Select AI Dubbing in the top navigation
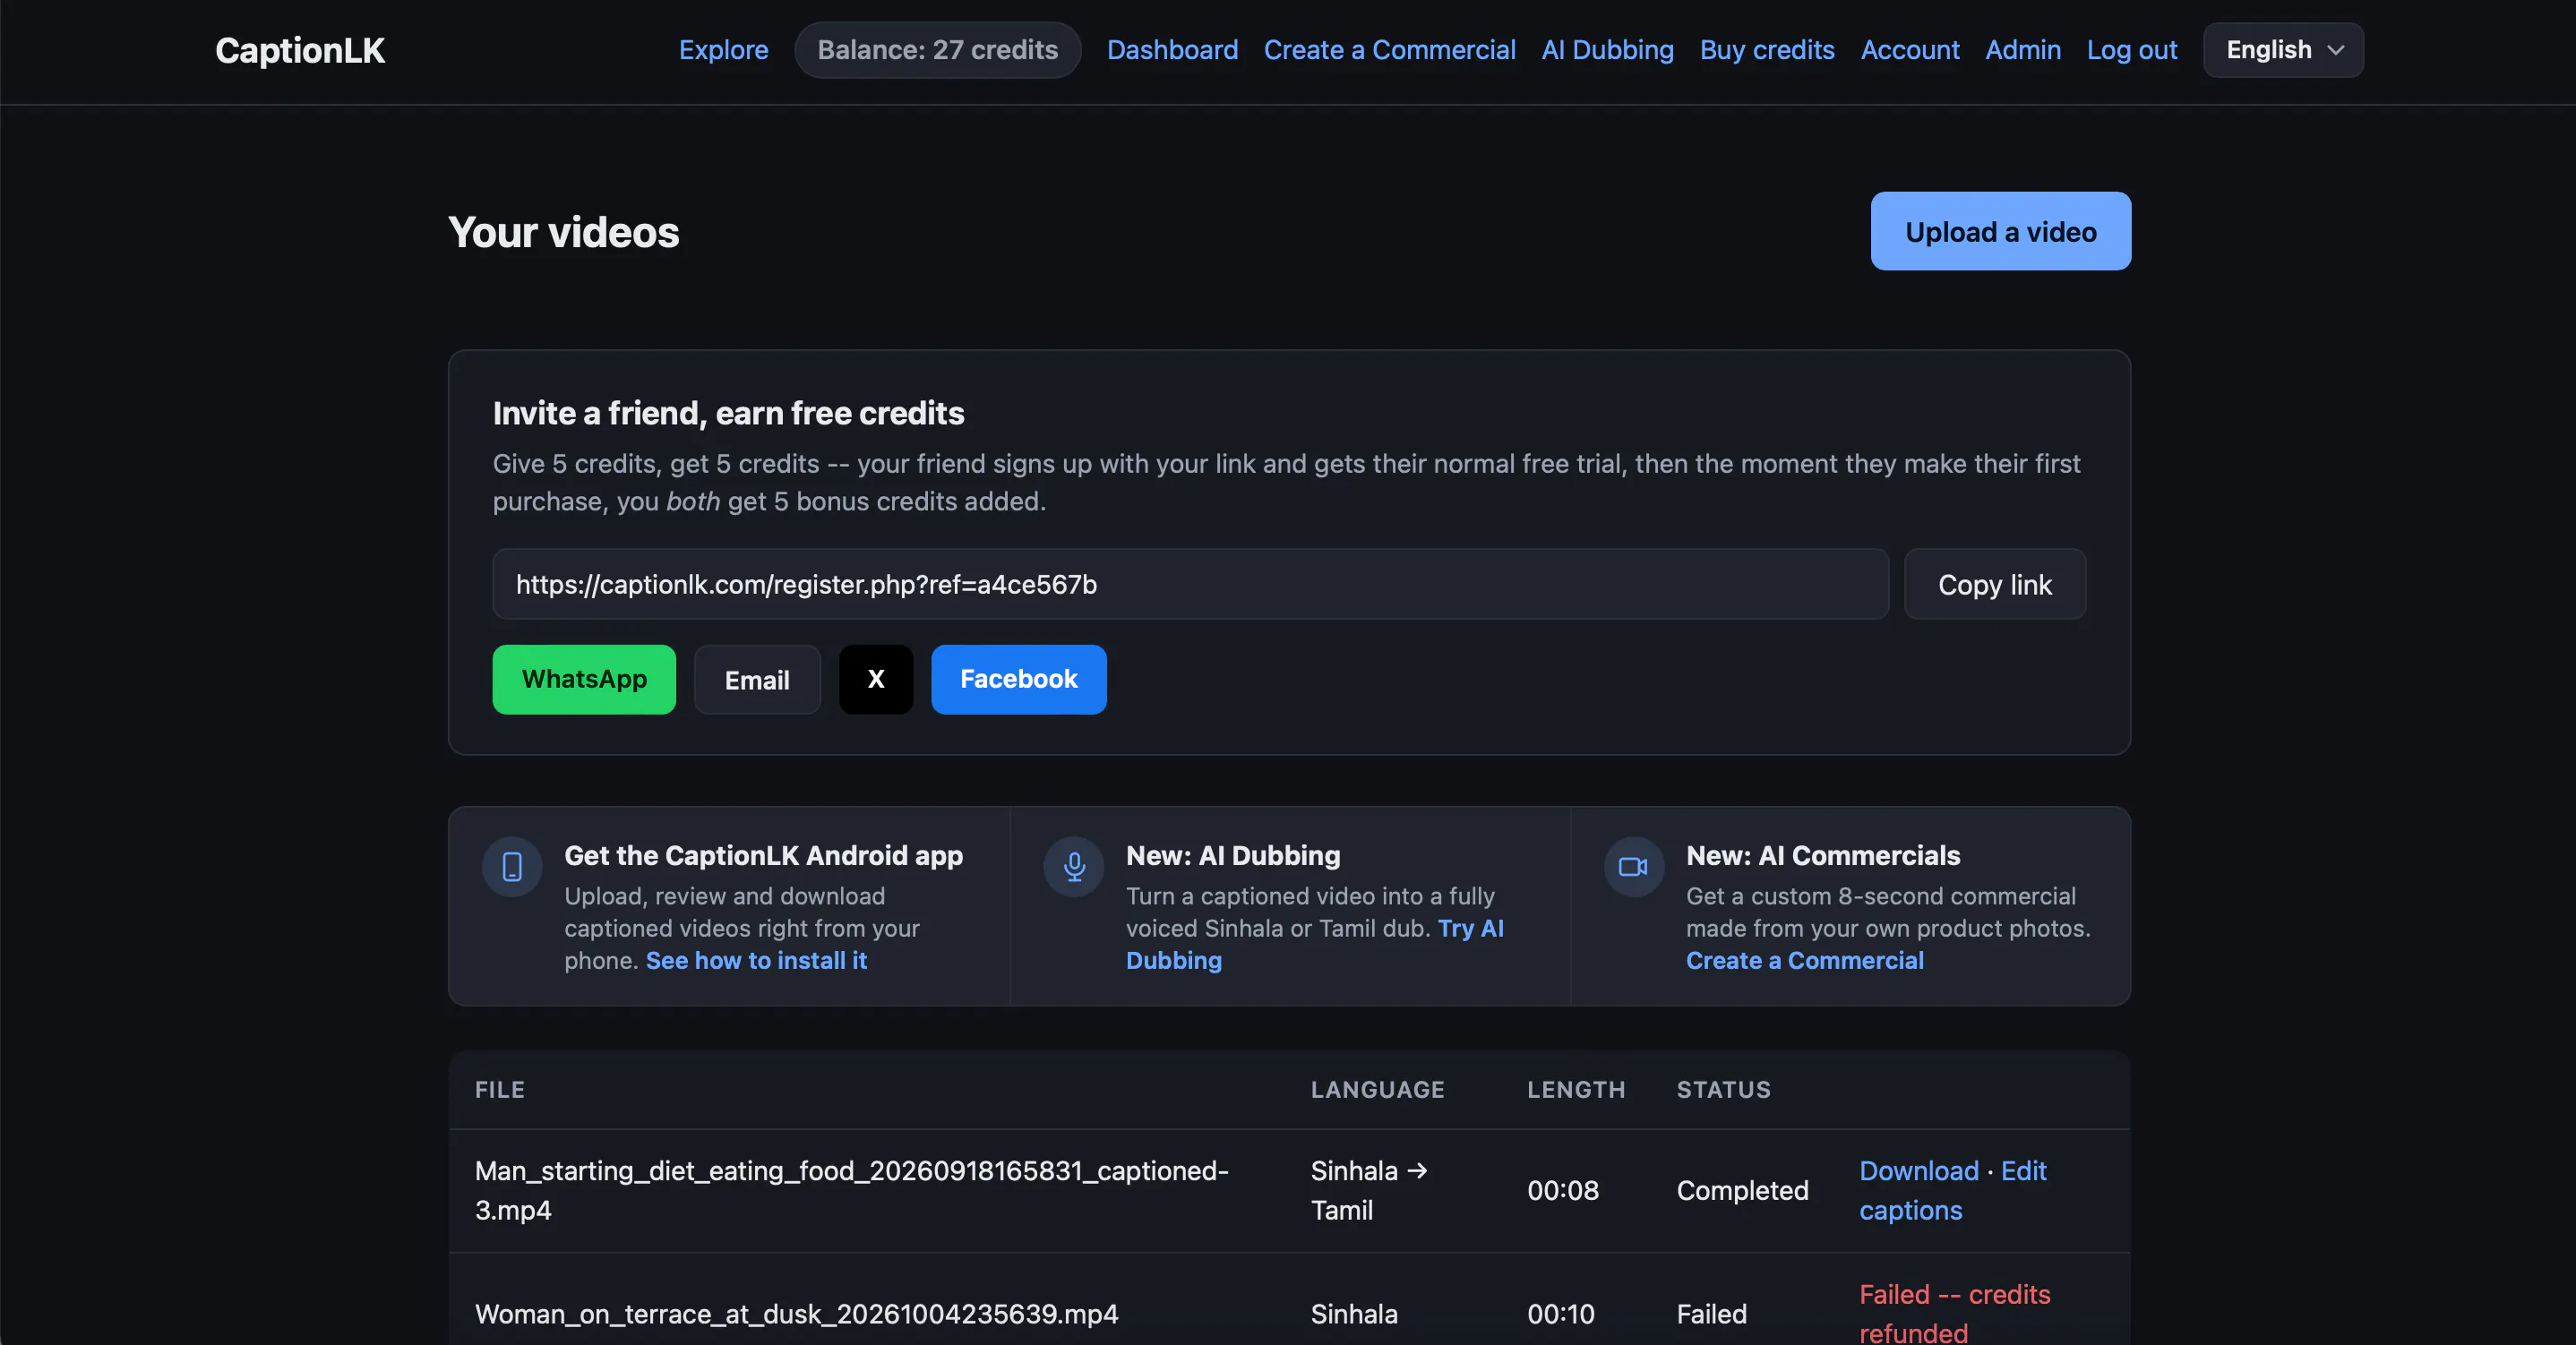The image size is (2576, 1345). coord(1607,50)
